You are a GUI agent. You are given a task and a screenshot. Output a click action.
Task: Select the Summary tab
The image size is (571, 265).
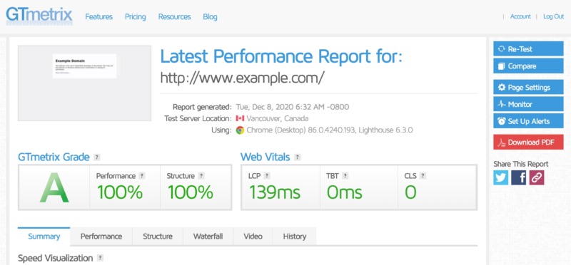point(44,237)
